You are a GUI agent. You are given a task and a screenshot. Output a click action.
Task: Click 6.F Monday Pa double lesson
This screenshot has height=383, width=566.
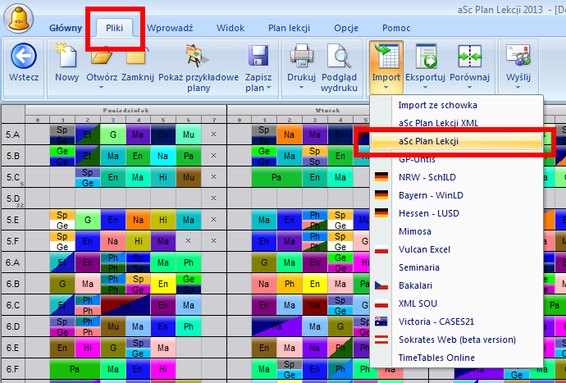click(75, 369)
